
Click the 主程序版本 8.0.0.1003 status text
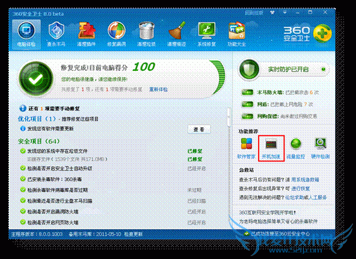pyautogui.click(x=37, y=234)
